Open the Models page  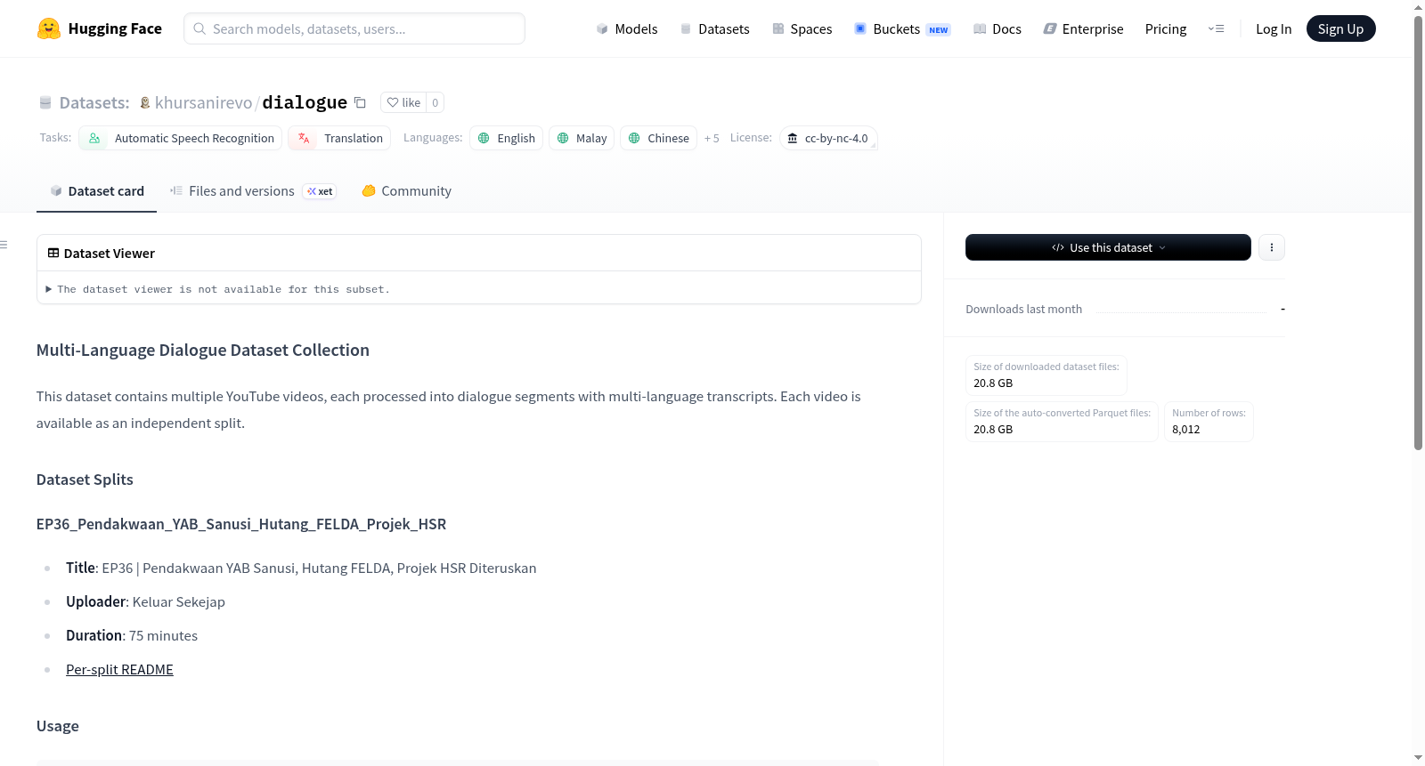pyautogui.click(x=627, y=28)
